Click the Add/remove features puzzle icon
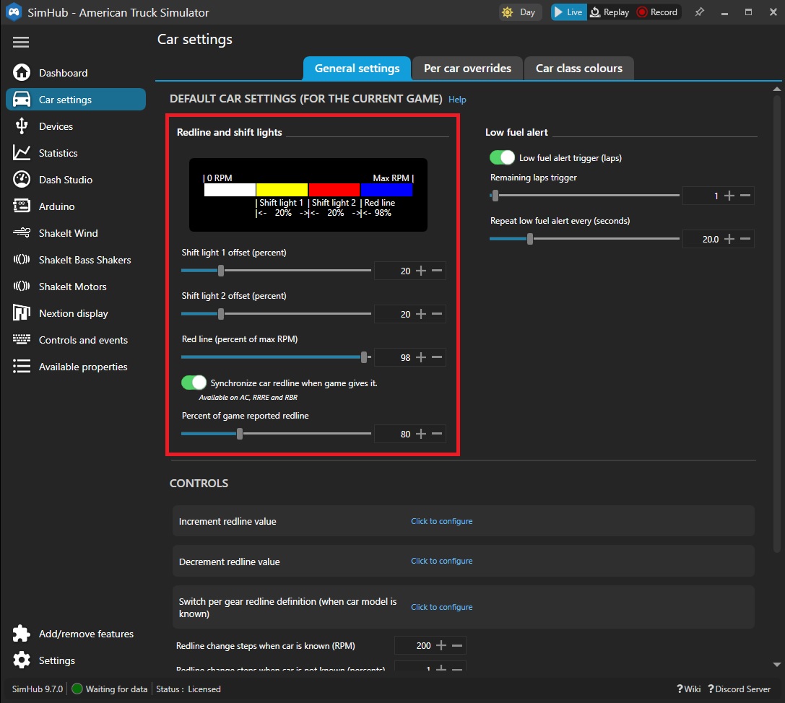This screenshot has width=785, height=703. pos(22,634)
